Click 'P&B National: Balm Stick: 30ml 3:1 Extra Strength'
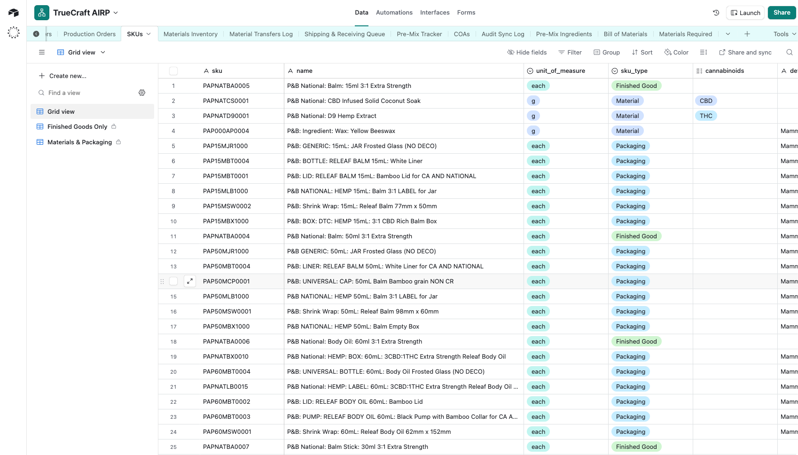Screen dimensions: 798x455 click(358, 447)
